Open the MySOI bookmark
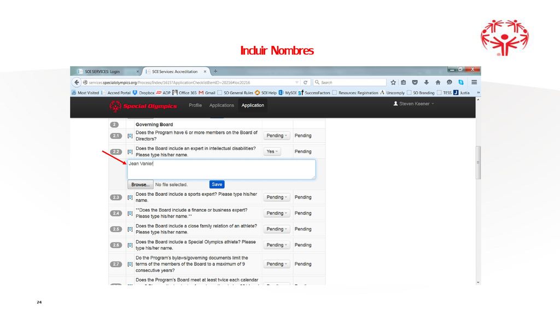The image size is (560, 315). click(x=288, y=93)
